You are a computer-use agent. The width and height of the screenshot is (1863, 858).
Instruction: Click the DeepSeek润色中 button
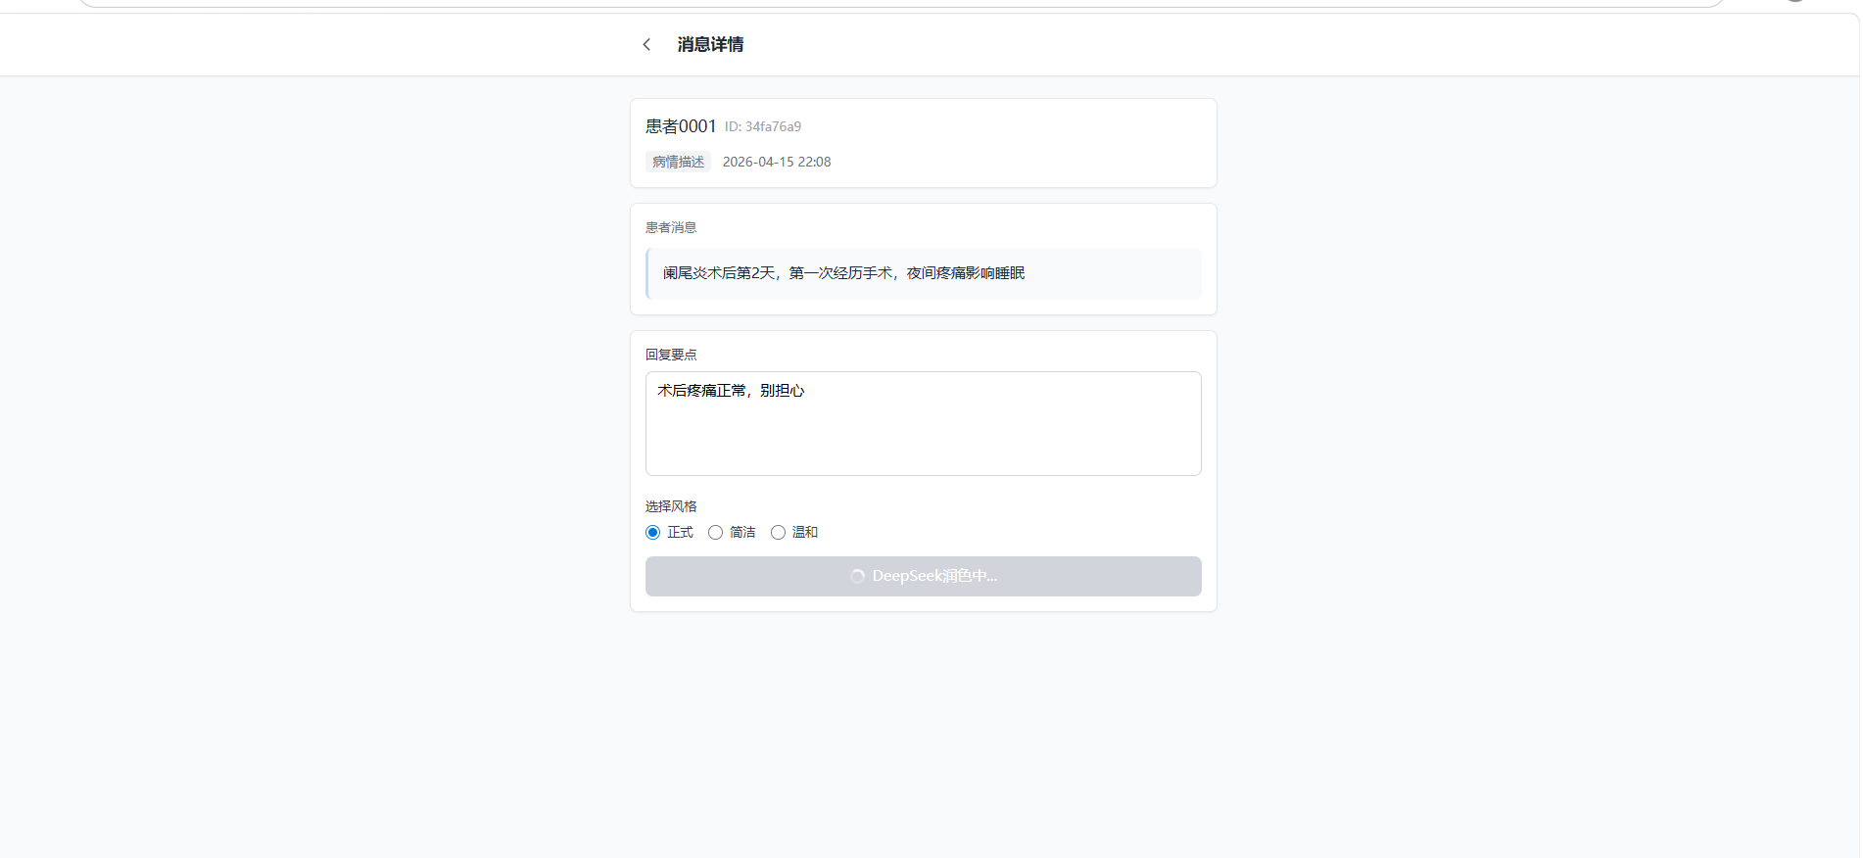click(923, 576)
